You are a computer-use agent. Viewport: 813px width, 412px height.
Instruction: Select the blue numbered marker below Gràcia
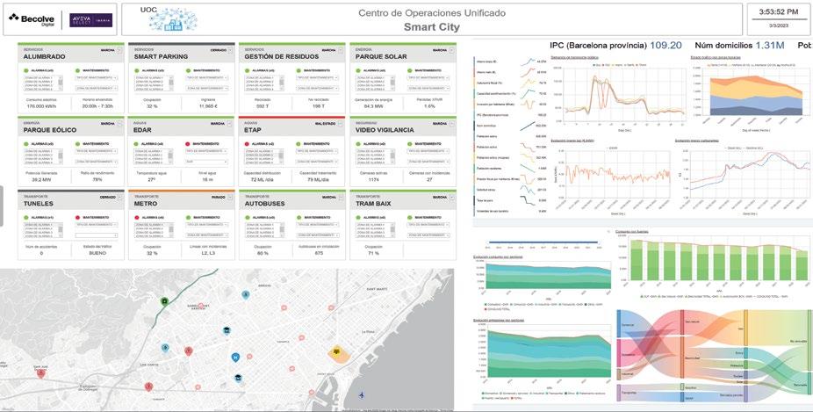coord(246,295)
